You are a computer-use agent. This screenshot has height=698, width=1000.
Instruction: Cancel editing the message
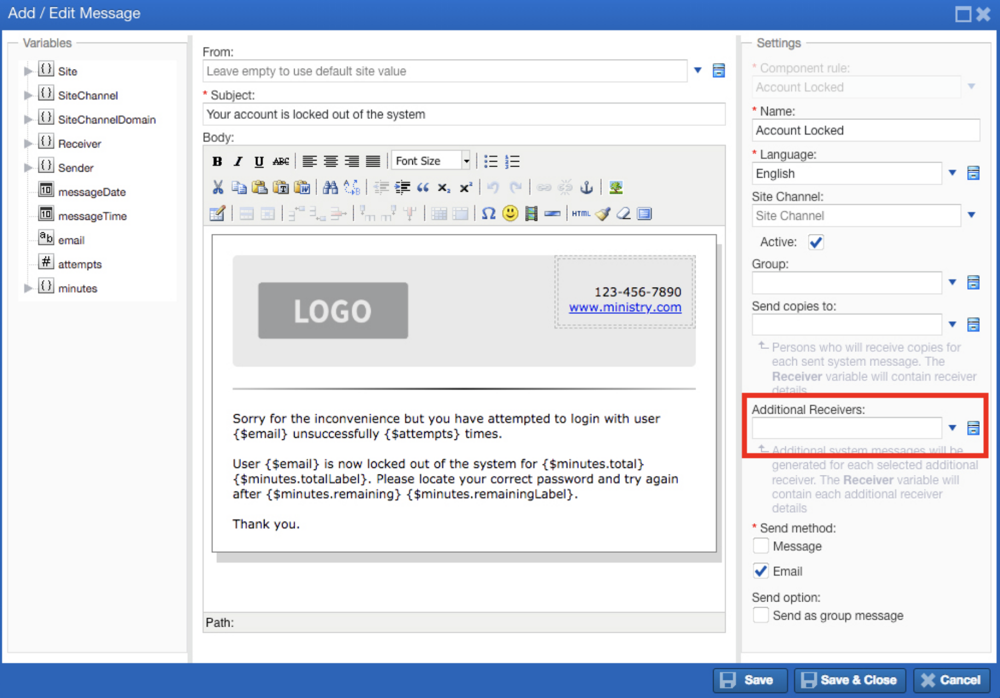tap(951, 680)
